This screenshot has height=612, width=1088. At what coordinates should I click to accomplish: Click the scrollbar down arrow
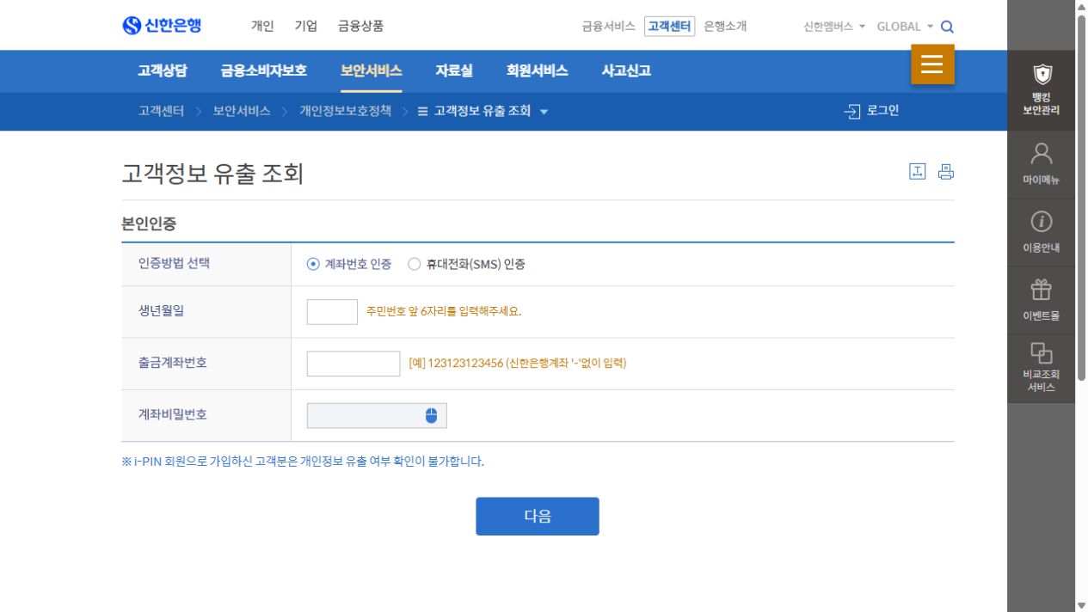tap(1082, 605)
